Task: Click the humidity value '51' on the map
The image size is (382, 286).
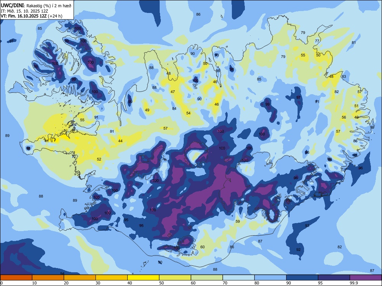Action: point(356,106)
